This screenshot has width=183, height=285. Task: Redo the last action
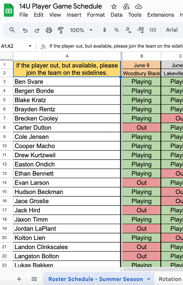click(37, 30)
